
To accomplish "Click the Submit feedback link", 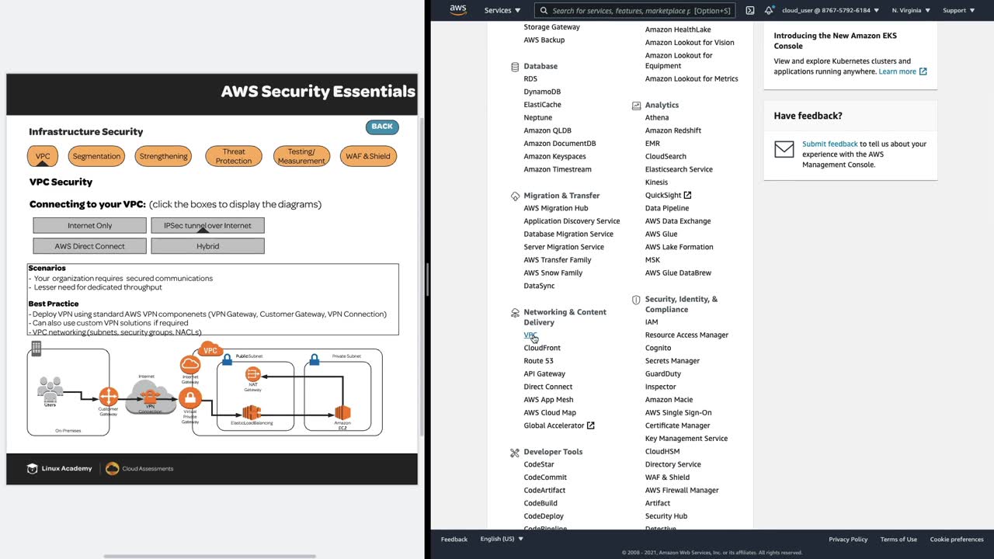I will click(830, 144).
